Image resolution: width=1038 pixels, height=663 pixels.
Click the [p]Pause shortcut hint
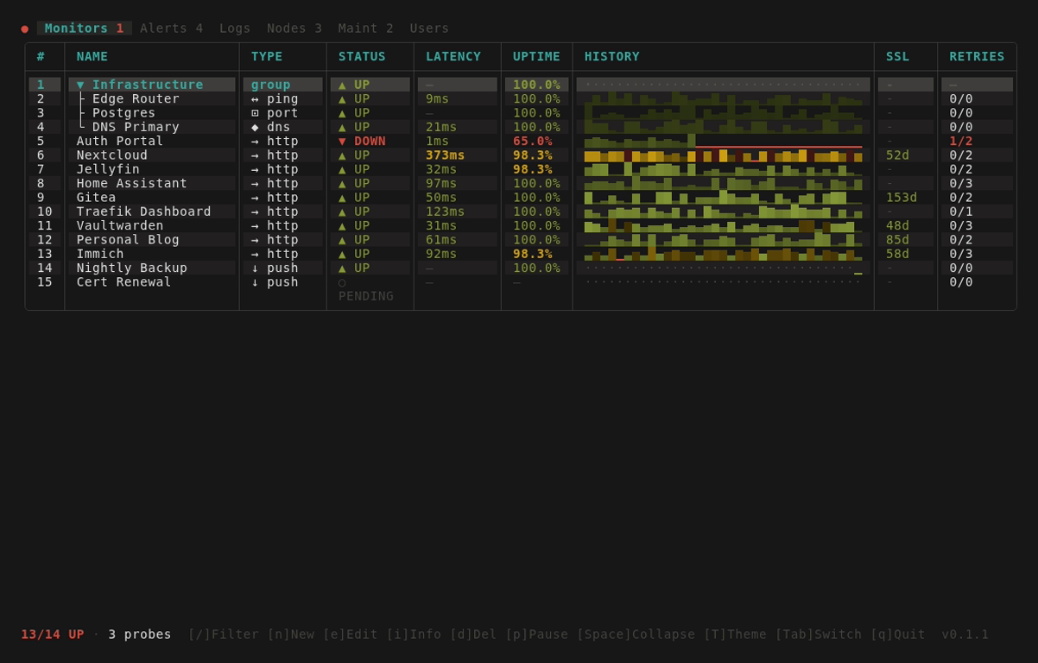[x=537, y=635]
